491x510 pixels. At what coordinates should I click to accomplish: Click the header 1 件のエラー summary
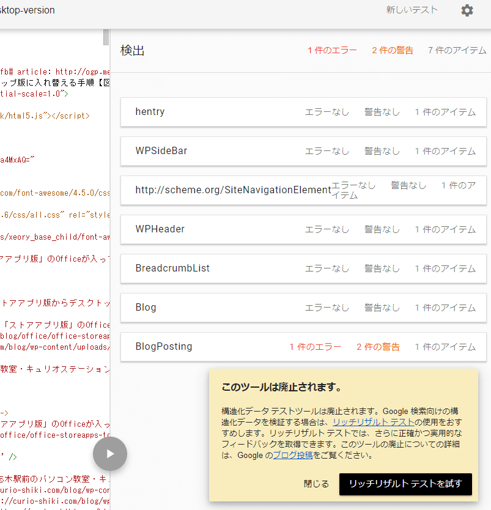click(332, 50)
